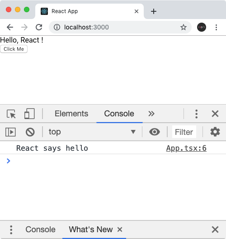Open DevTools three-dot customize menu

(x=197, y=114)
